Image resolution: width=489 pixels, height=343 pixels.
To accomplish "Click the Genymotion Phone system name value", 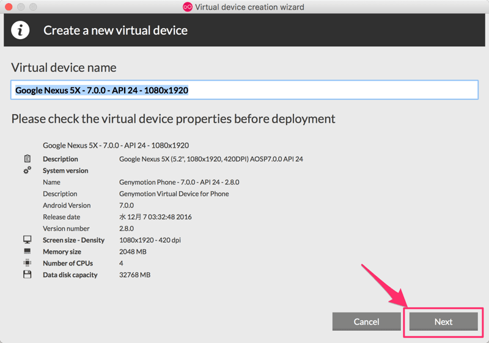I will (x=179, y=182).
